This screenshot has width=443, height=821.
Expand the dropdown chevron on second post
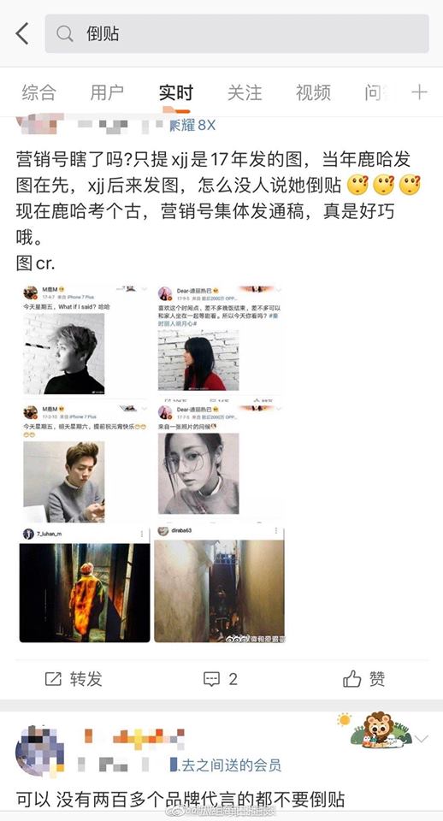point(422,738)
